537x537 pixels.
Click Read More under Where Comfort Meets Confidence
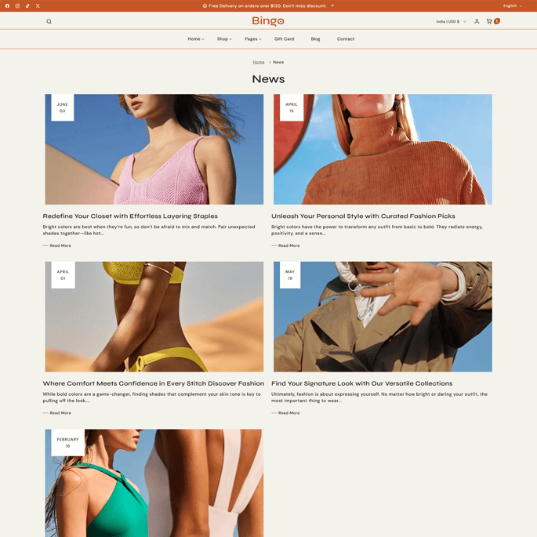pyautogui.click(x=57, y=413)
